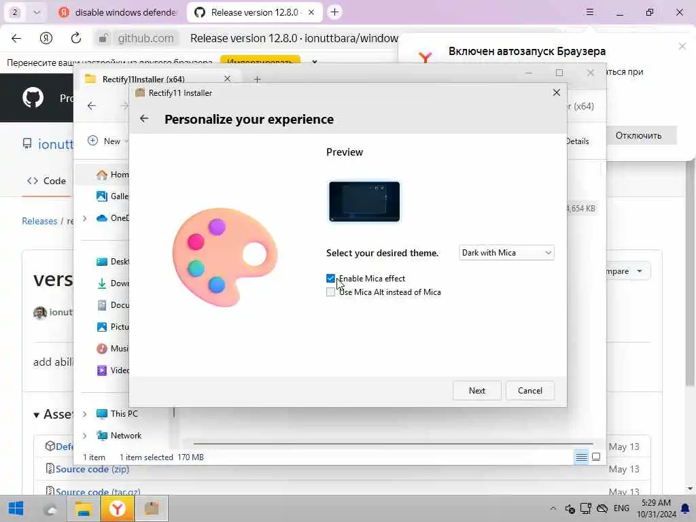The width and height of the screenshot is (696, 522).
Task: Open a new browser tab
Action: tap(334, 12)
